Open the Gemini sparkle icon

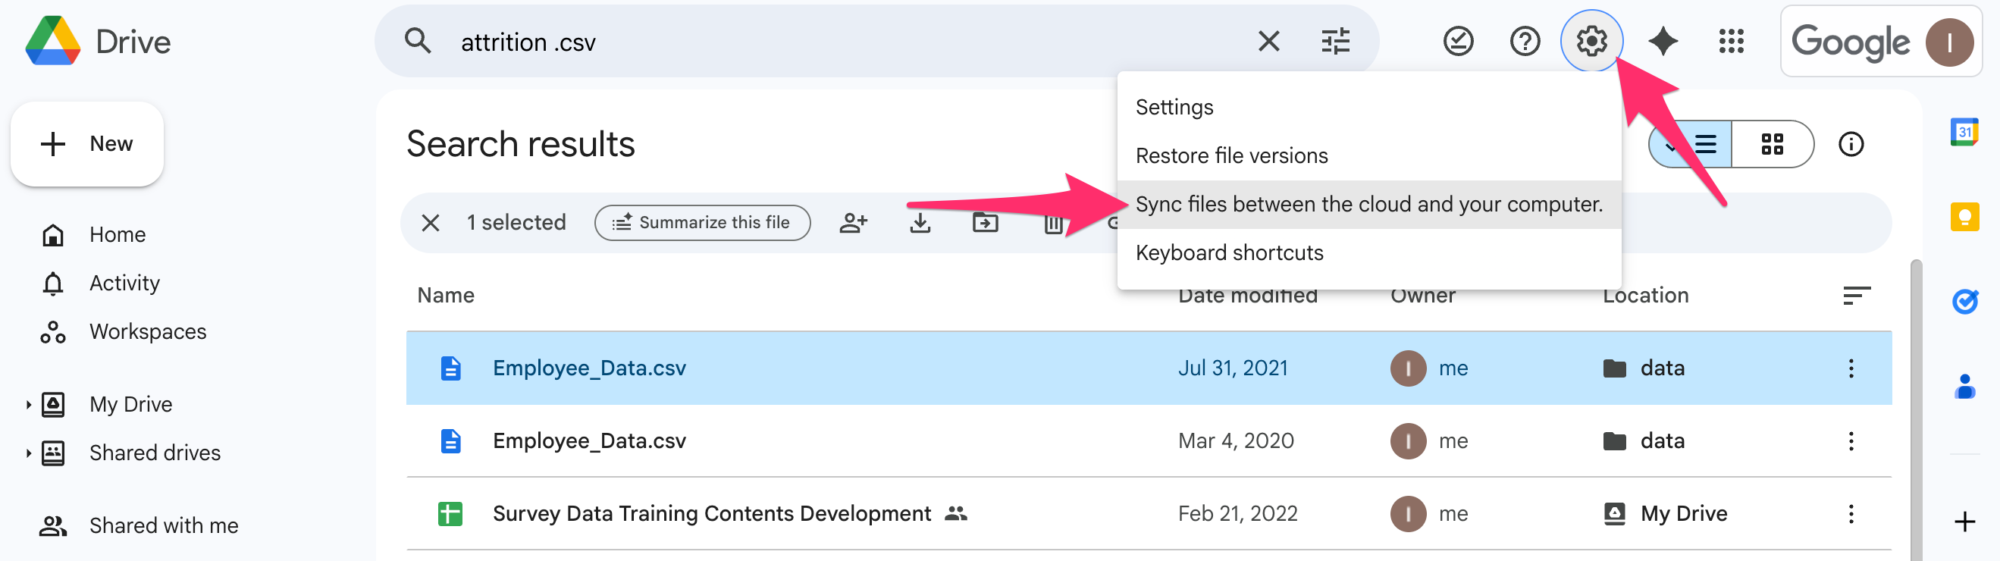(1663, 41)
